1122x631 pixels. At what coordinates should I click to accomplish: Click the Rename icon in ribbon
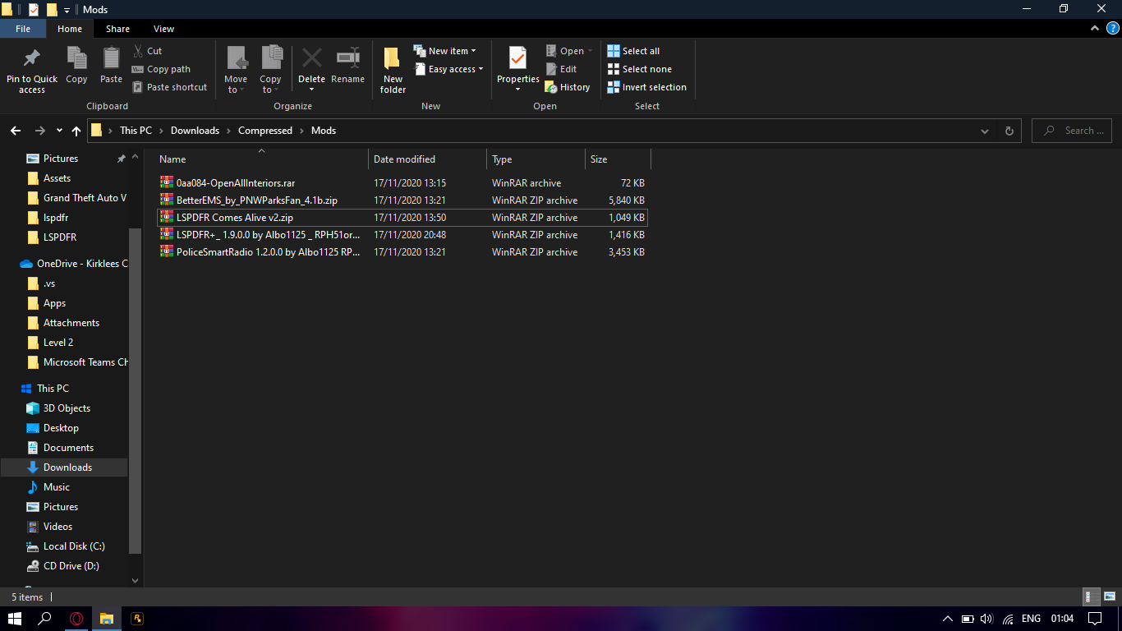tap(347, 59)
